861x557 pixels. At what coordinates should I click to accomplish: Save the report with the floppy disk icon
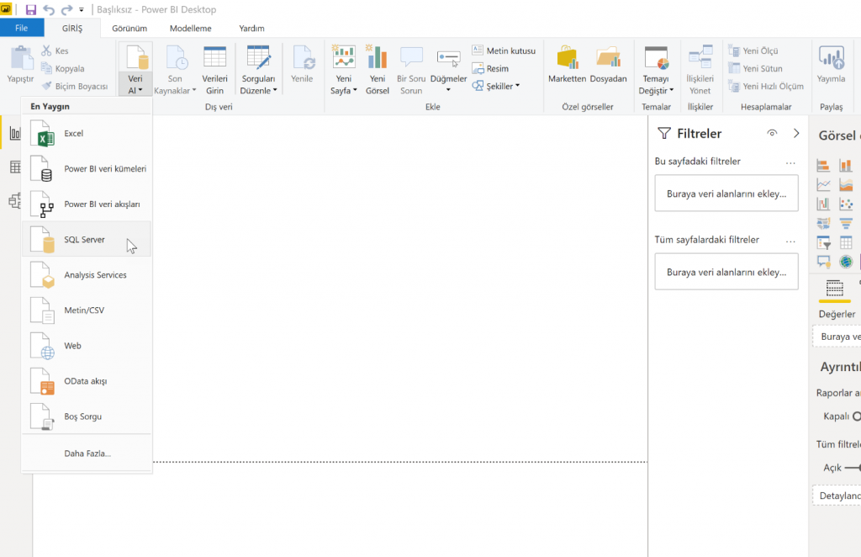coord(31,9)
